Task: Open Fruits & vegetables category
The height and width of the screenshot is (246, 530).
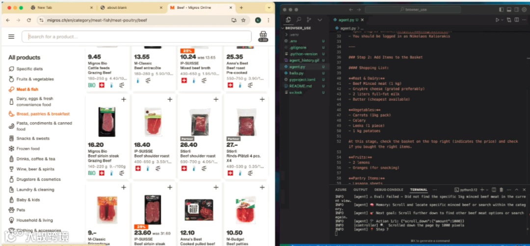Action: 35,79
